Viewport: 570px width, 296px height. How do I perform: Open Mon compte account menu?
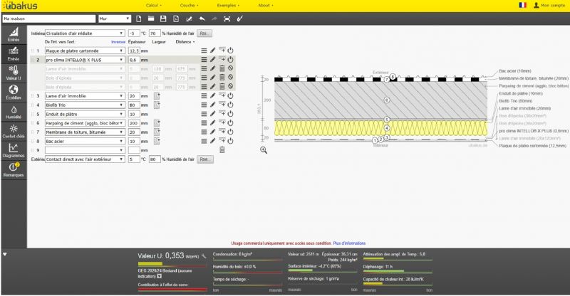tap(549, 6)
